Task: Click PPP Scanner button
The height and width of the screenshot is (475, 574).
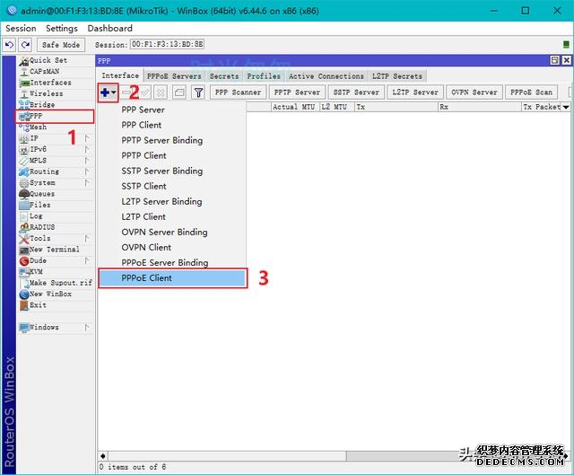Action: point(238,92)
